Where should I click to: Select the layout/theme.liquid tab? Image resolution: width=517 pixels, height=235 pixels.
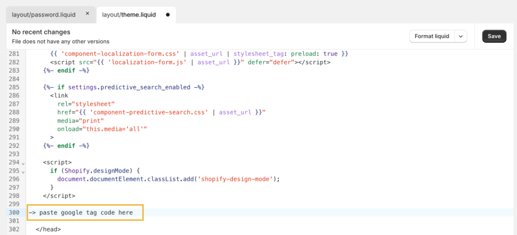point(129,15)
